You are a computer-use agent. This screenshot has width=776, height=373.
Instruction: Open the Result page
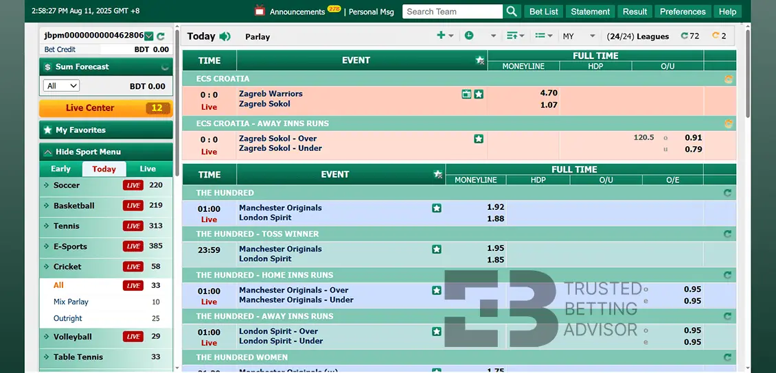point(635,12)
